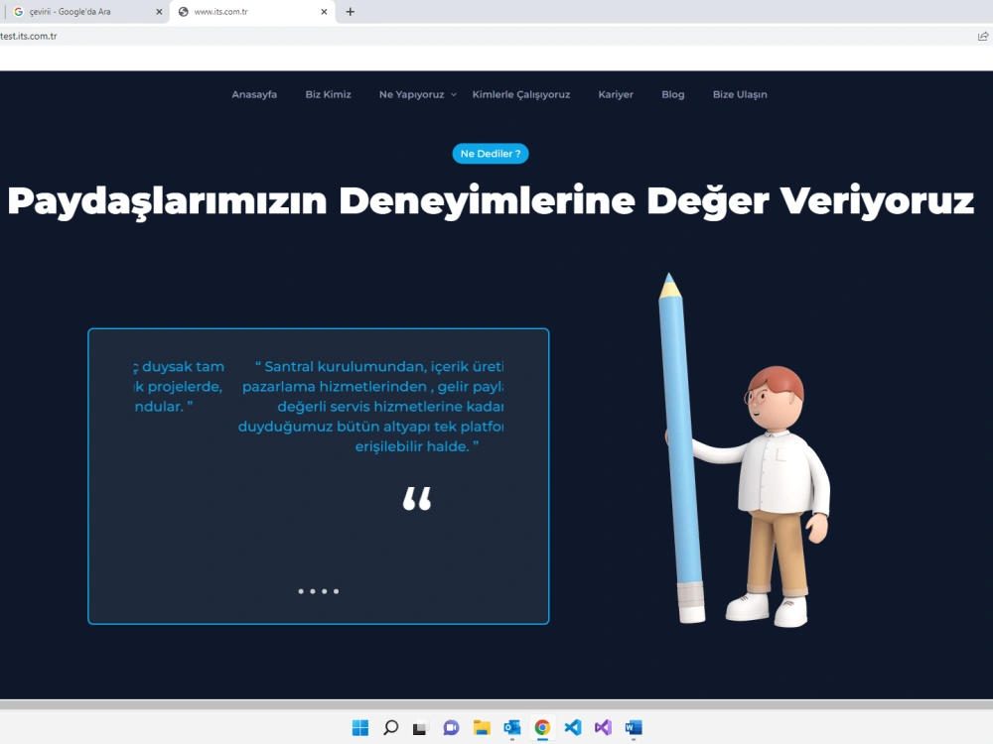The width and height of the screenshot is (993, 744).
Task: Go to Anasayfa page
Action: 254,94
